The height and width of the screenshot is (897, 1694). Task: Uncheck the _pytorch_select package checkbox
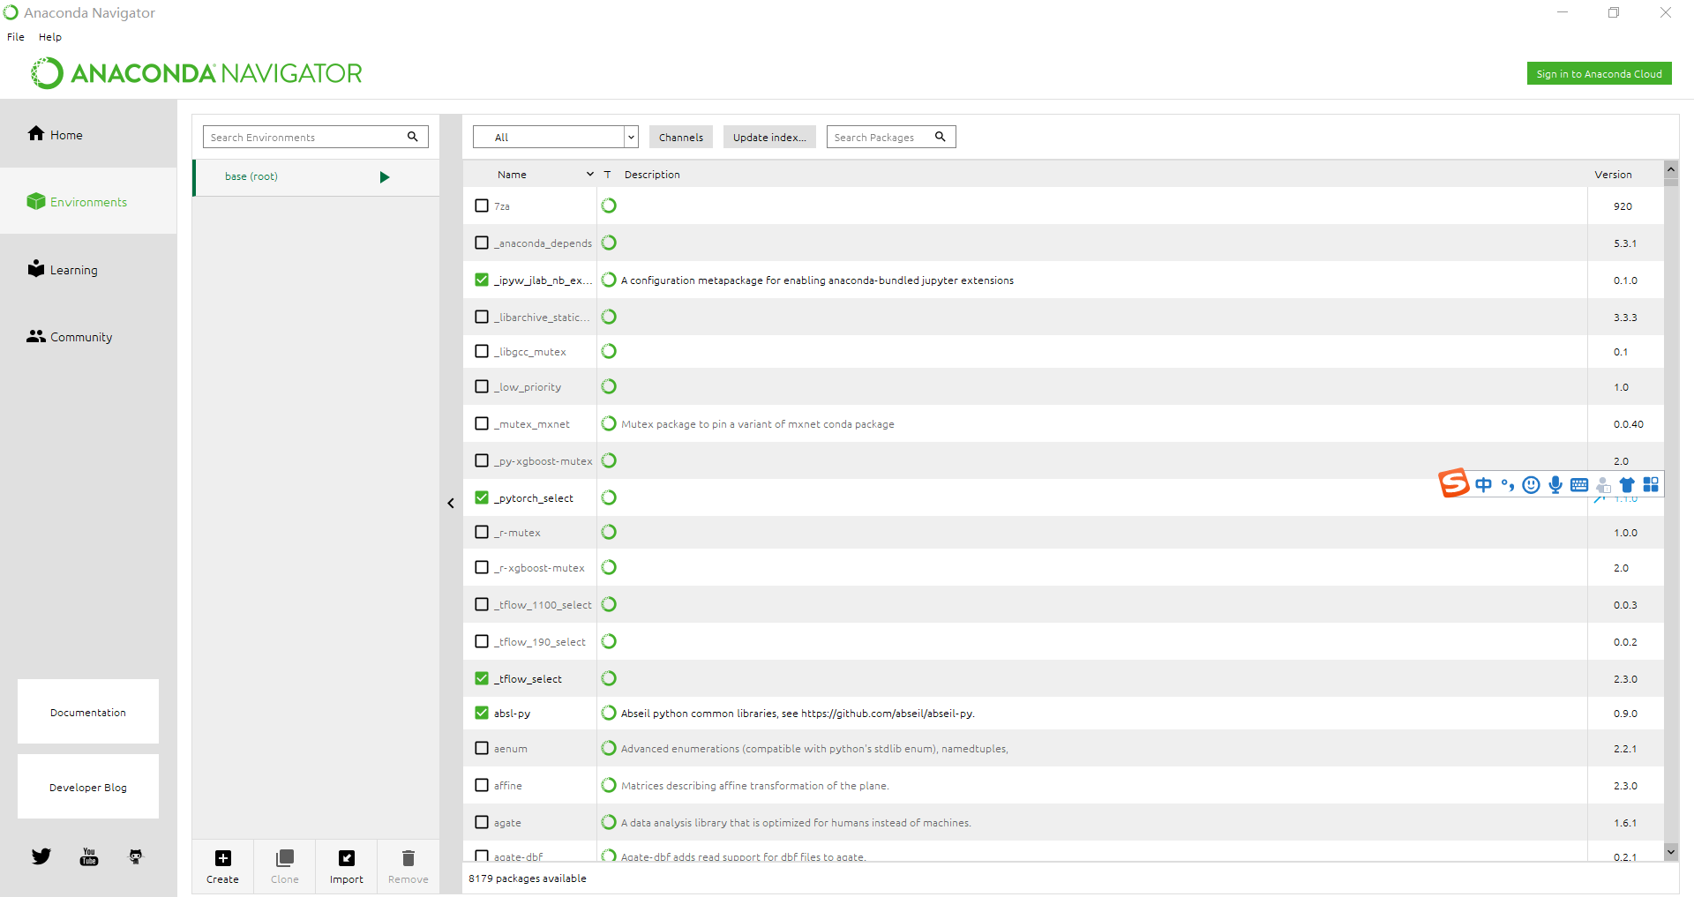point(482,497)
